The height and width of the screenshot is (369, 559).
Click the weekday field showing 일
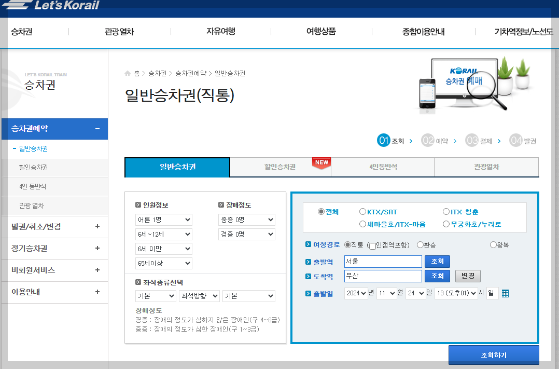pyautogui.click(x=492, y=293)
